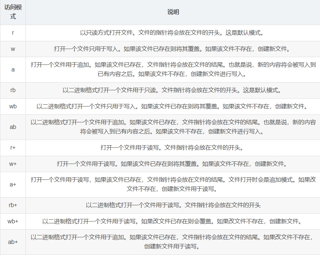Select the 'a+' mode cell

click(13, 184)
